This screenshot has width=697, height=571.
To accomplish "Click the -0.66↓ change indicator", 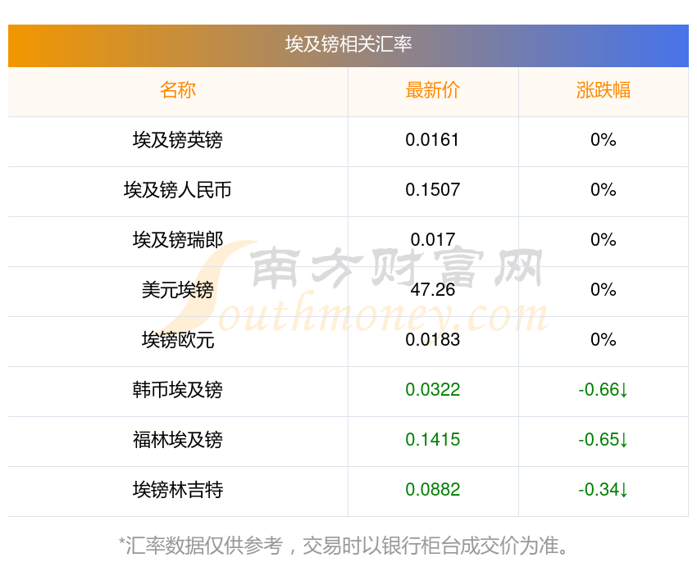I will (x=603, y=390).
